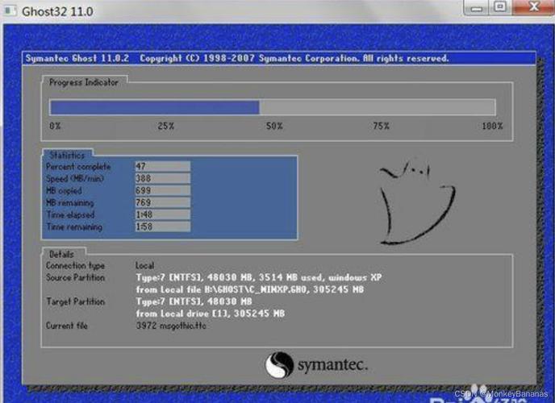
Task: Click the Progress Indicator group label
Action: tap(83, 82)
